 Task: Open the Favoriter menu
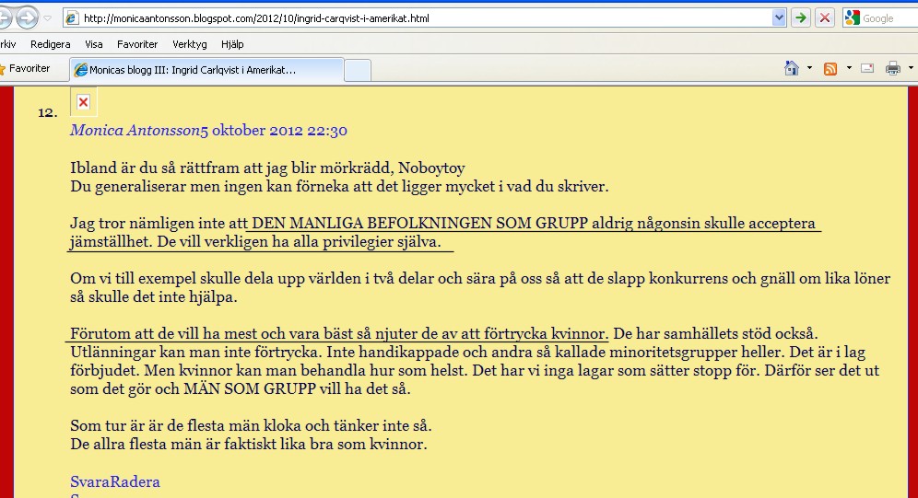point(137,44)
